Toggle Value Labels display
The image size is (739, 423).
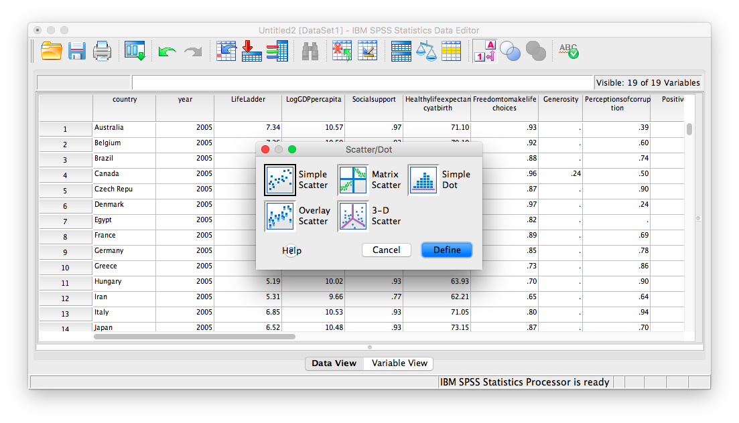[x=485, y=51]
